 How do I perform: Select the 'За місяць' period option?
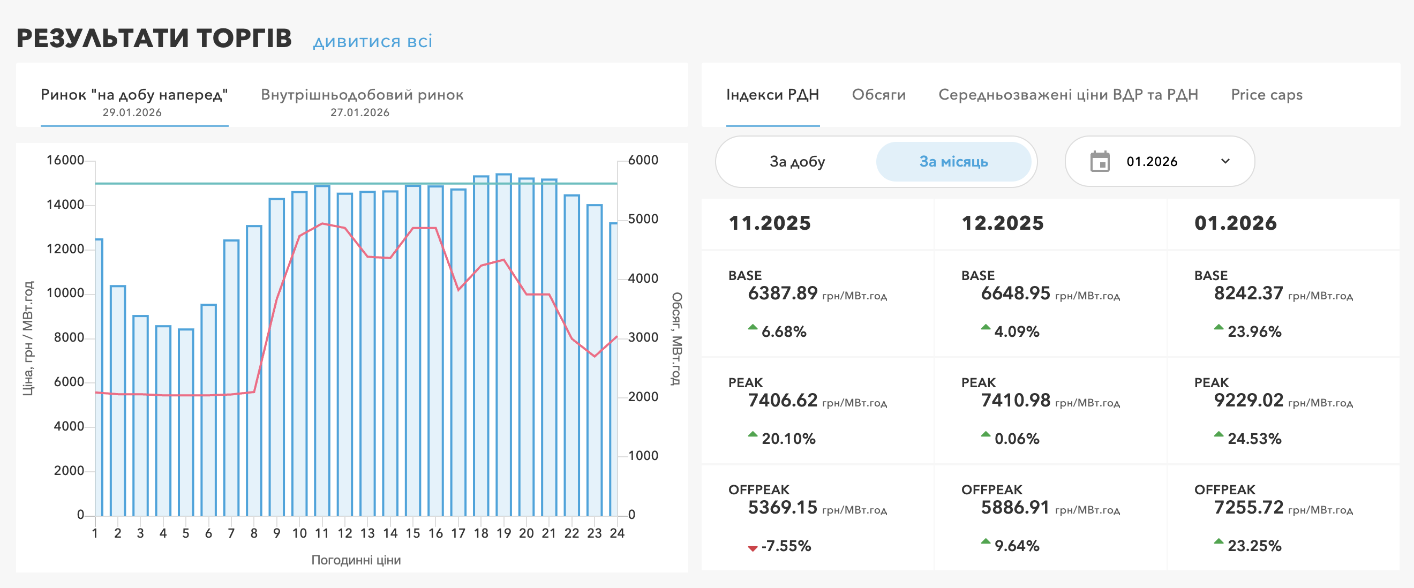[953, 161]
